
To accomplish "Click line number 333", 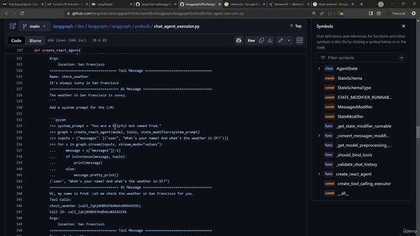I will click(20, 126).
